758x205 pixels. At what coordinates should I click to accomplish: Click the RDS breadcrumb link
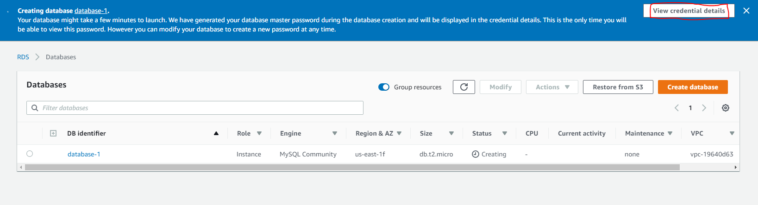23,57
